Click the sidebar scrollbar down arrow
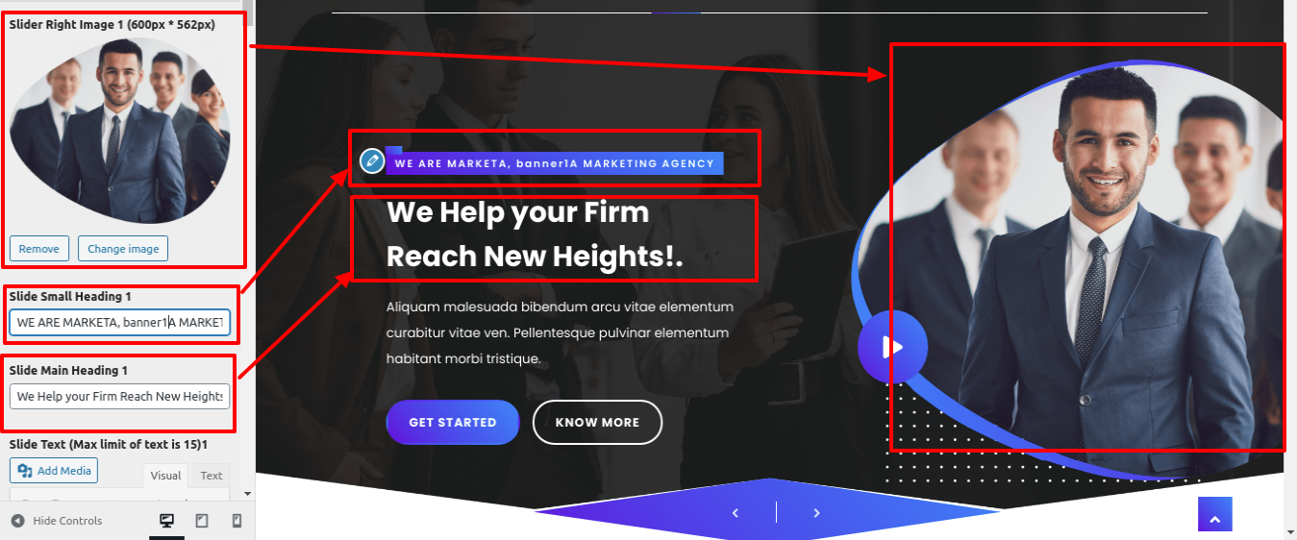The image size is (1297, 540). (248, 494)
